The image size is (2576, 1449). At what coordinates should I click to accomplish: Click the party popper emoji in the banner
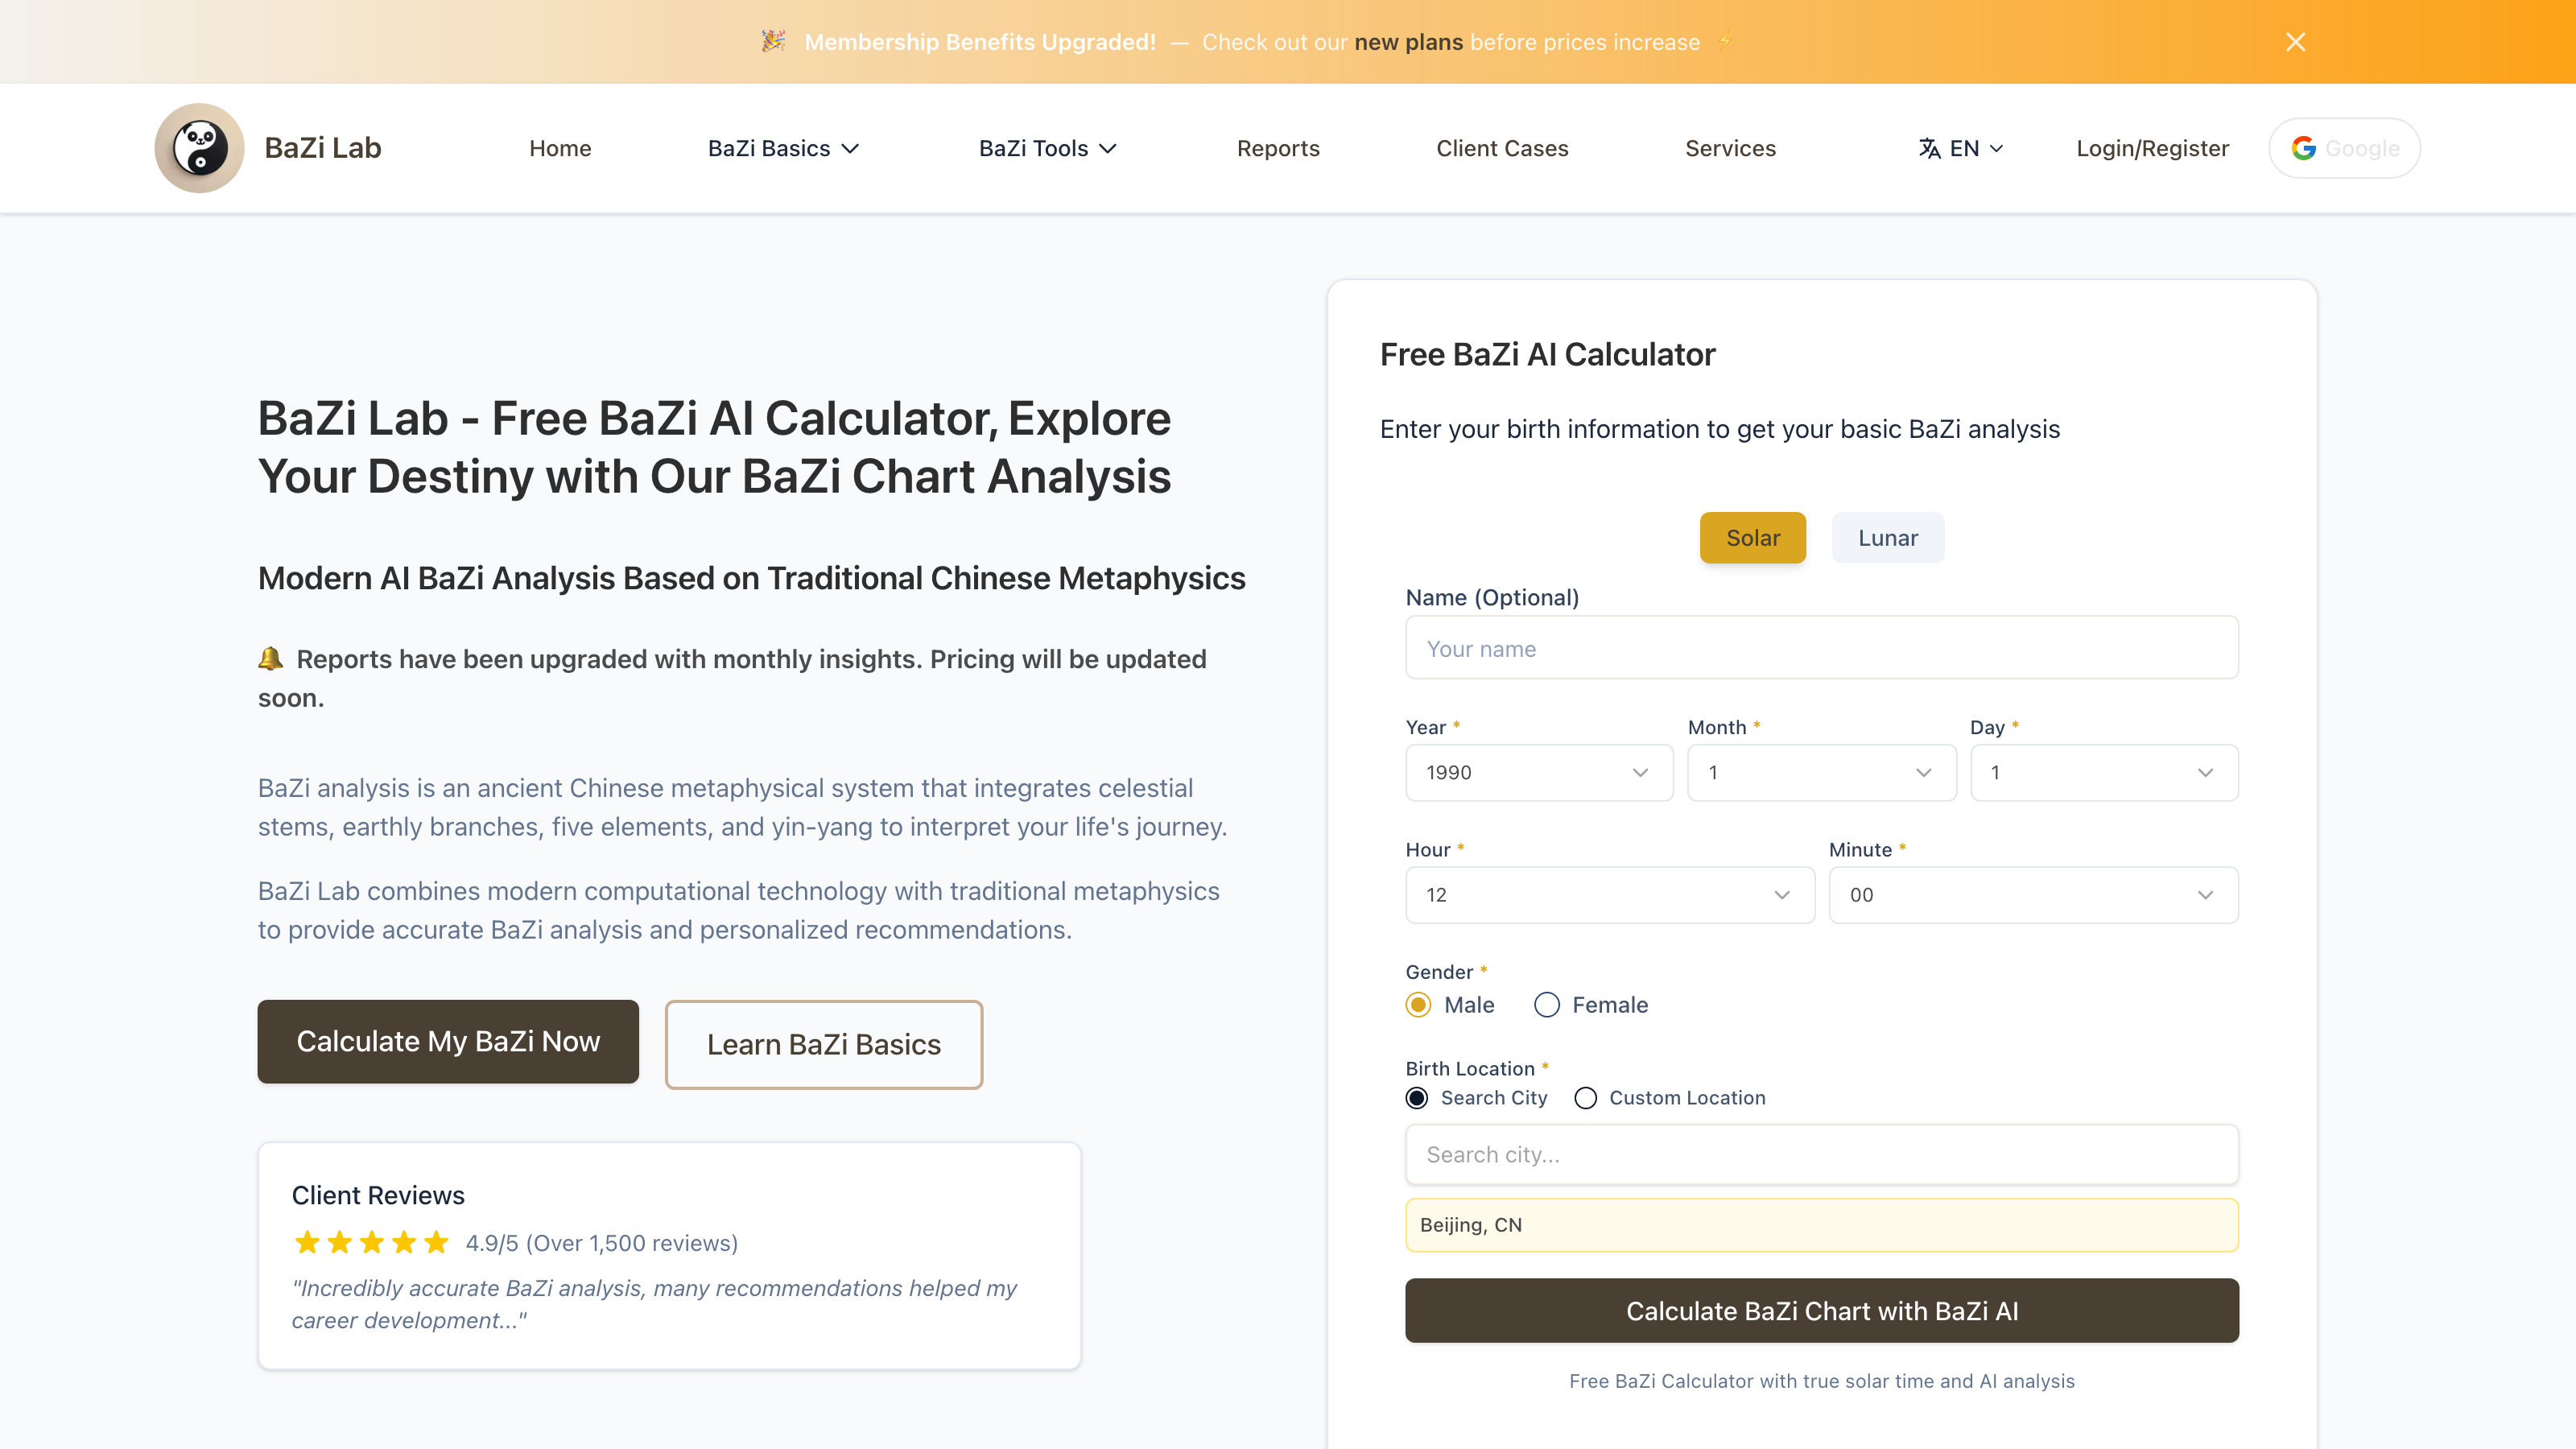[x=774, y=41]
